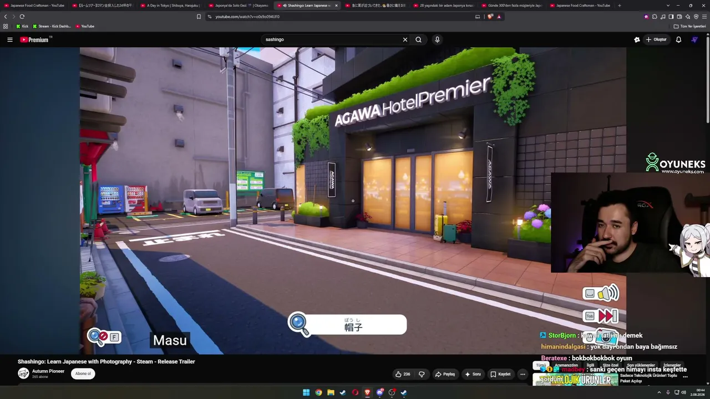The image size is (710, 399).
Task: Switch to '28 yaşındaki bir adam' tab
Action: 444,6
